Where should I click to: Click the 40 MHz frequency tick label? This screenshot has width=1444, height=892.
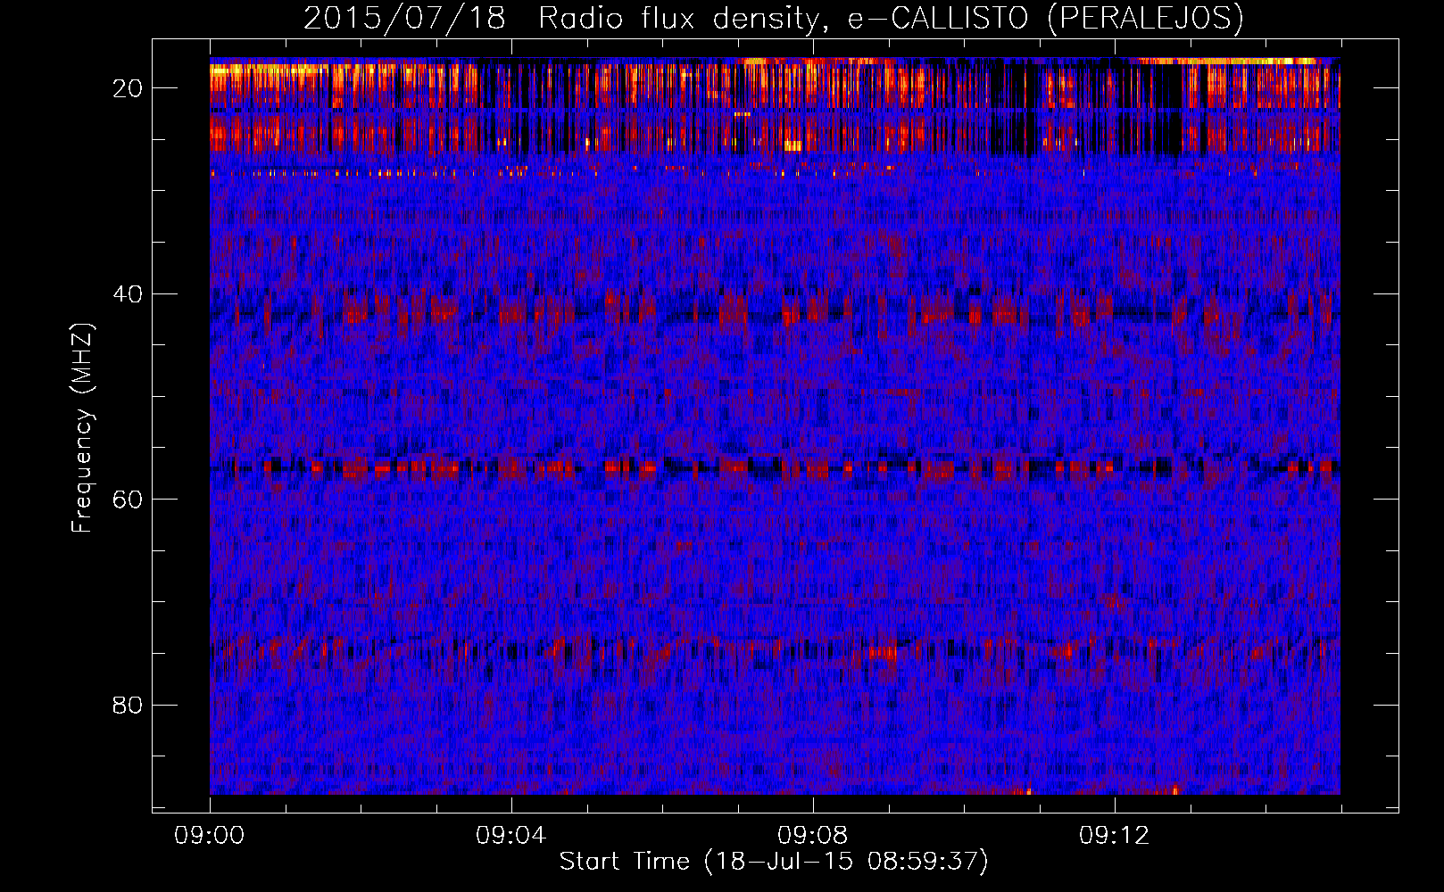[129, 293]
